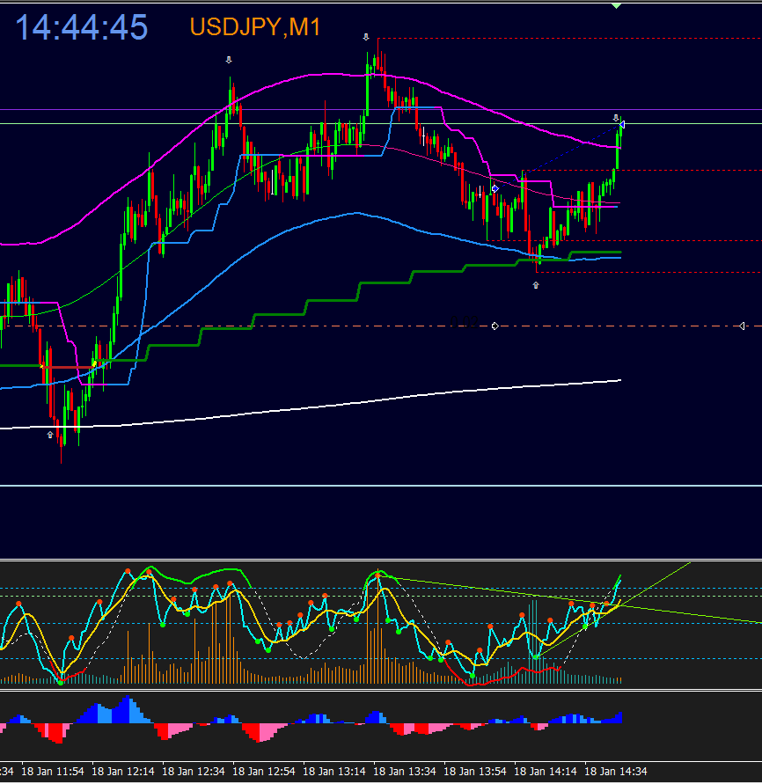Click the 18 Jan 12:54 time label
The width and height of the screenshot is (762, 784).
pos(264,772)
